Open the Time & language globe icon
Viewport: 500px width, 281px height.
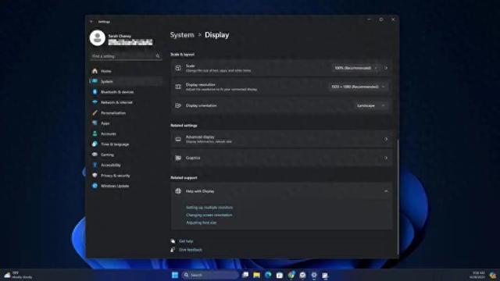[x=95, y=144]
